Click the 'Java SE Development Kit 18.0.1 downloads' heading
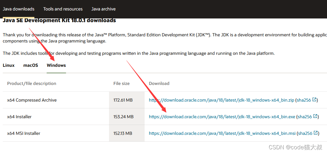 coord(59,21)
